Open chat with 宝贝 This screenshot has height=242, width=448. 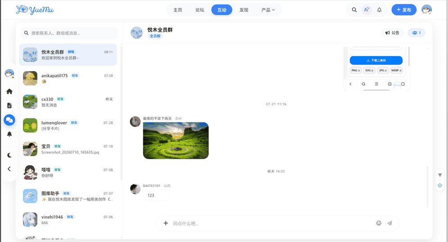[x=68, y=149]
